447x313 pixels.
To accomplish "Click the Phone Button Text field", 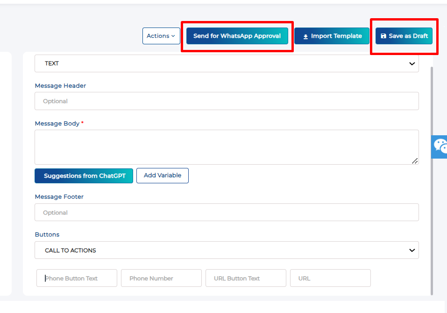I will click(x=77, y=278).
